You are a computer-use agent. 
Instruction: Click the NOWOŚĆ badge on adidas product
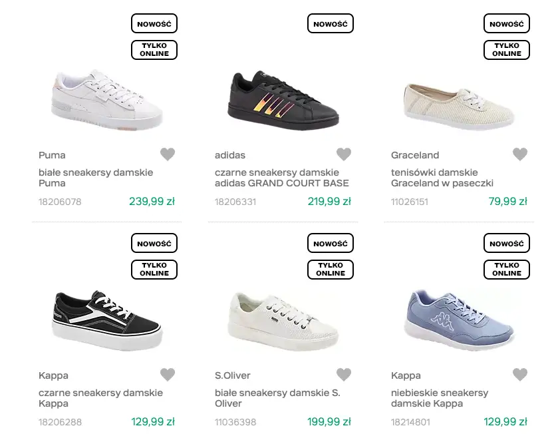coord(331,24)
